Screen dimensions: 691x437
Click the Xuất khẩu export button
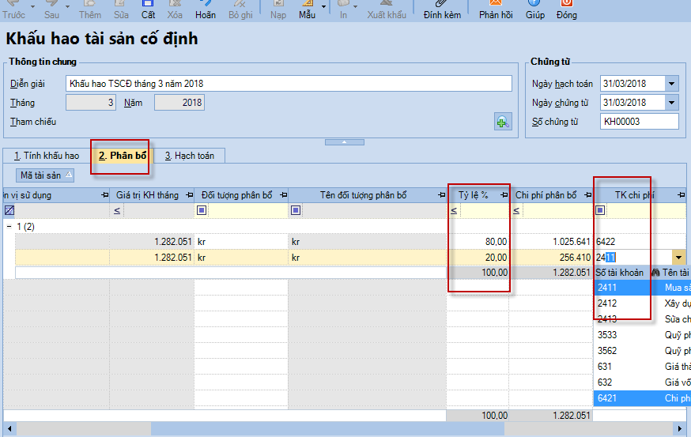tap(387, 10)
